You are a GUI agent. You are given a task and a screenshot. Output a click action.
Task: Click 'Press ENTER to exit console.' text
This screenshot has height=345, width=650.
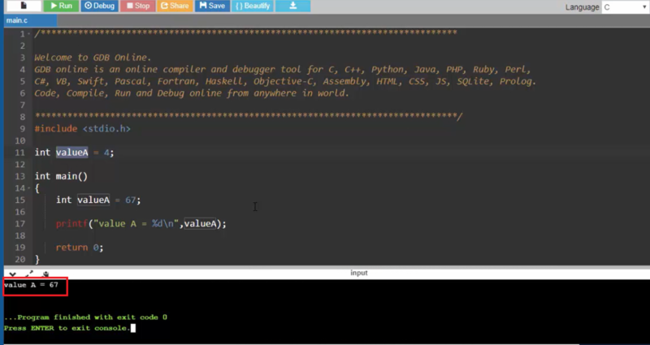coord(67,328)
